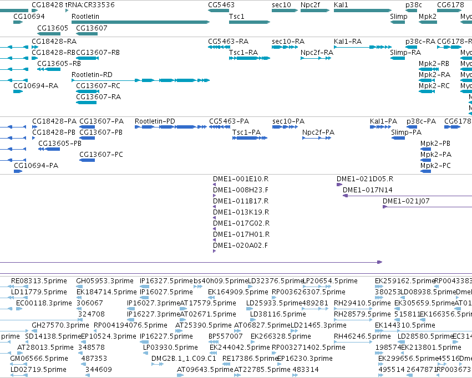Click the CG13607-RB transcript bar
This screenshot has width=472, height=378.
(87, 58)
